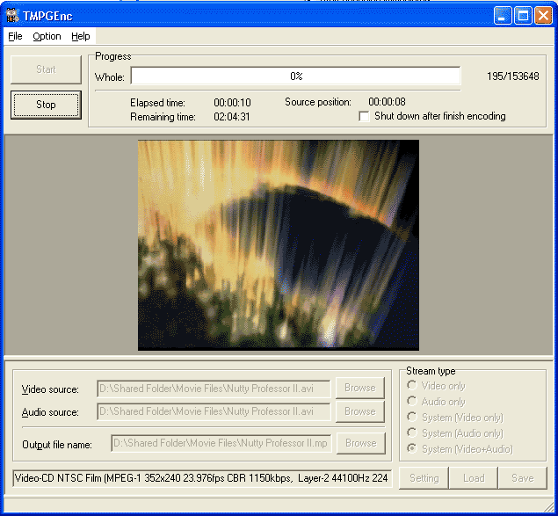The image size is (558, 516).
Task: Select the Audio only stream type
Action: [412, 402]
